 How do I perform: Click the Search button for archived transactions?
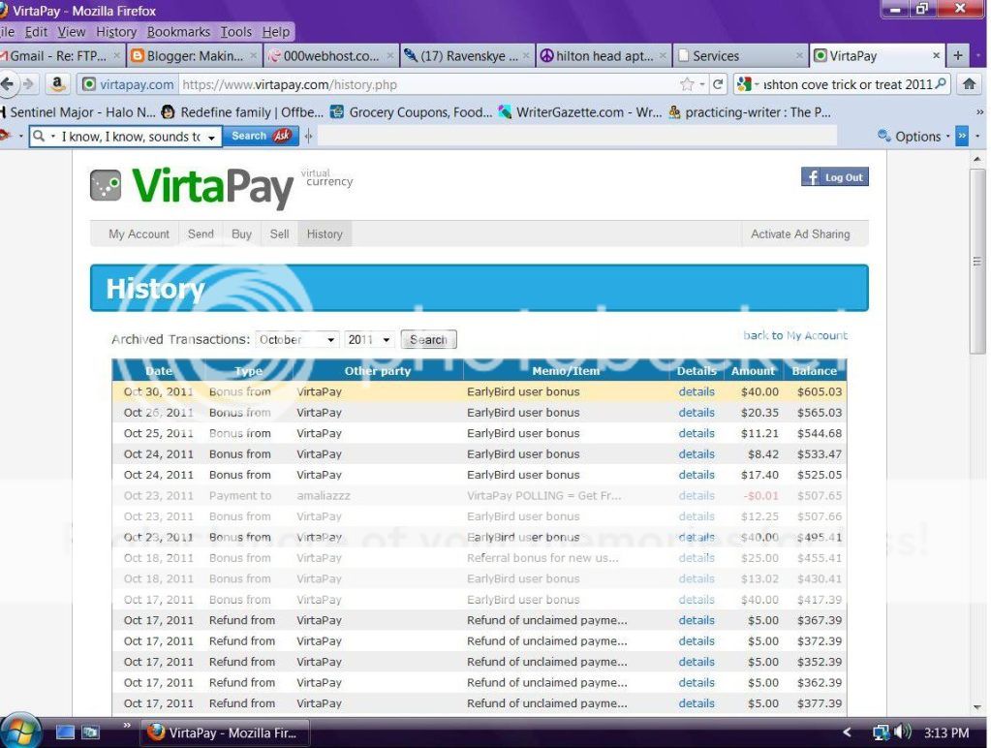427,339
